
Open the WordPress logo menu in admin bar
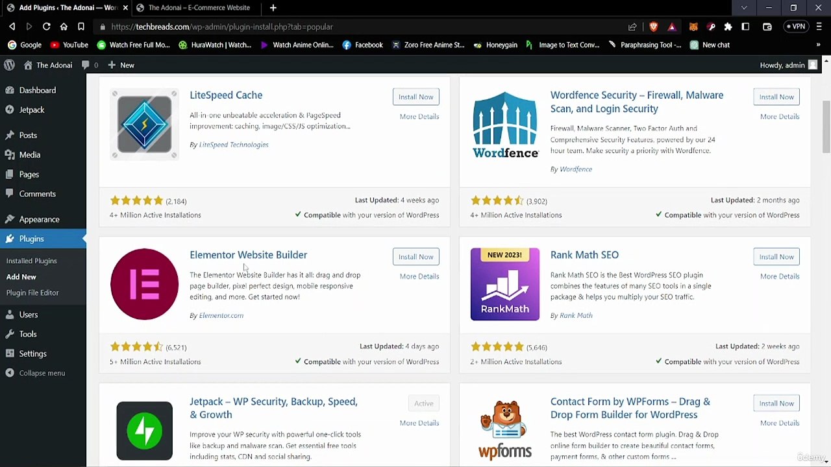pyautogui.click(x=9, y=65)
